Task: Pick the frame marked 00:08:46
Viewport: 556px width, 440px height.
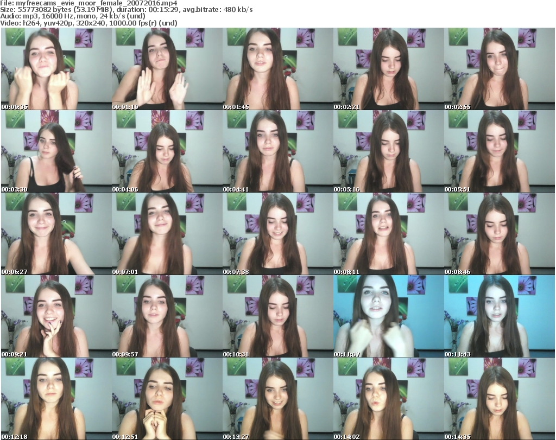Action: (500, 234)
